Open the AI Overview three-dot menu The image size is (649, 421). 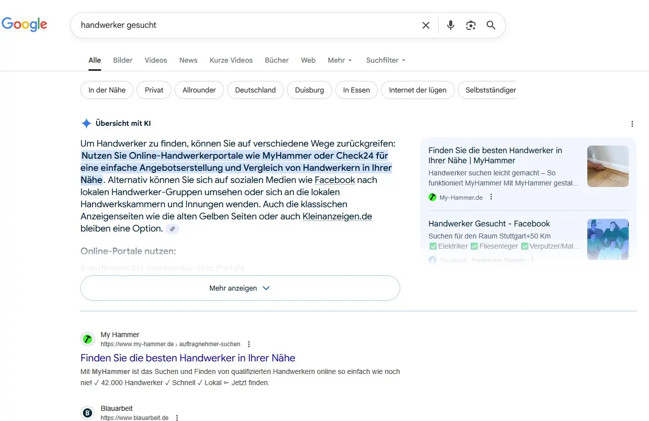pyautogui.click(x=632, y=123)
